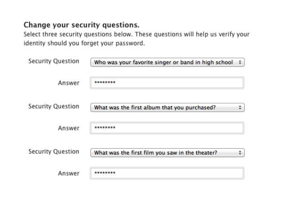Click masked answer text under the first film question
282x211 pixels.
point(105,174)
